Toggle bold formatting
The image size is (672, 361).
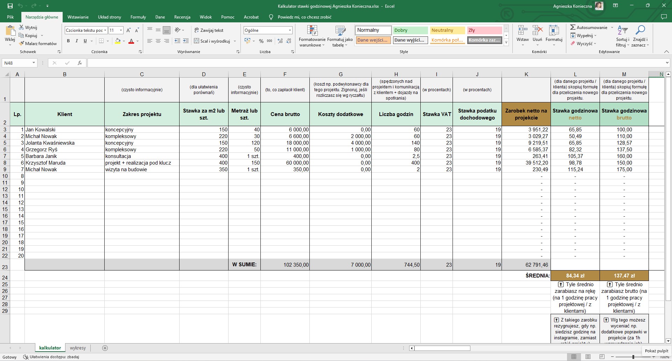pos(68,41)
